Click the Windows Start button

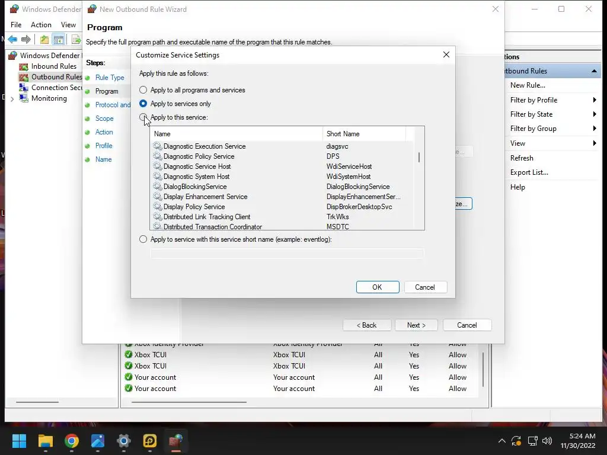point(19,441)
